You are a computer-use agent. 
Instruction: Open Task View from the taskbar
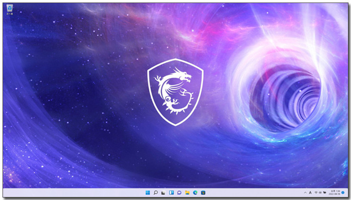coord(163,192)
